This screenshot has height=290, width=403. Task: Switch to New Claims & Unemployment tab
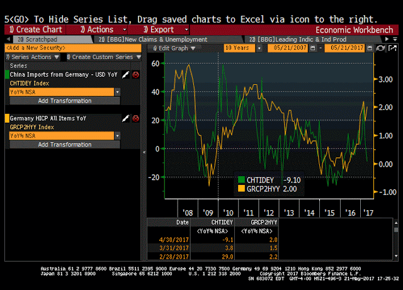pos(167,39)
